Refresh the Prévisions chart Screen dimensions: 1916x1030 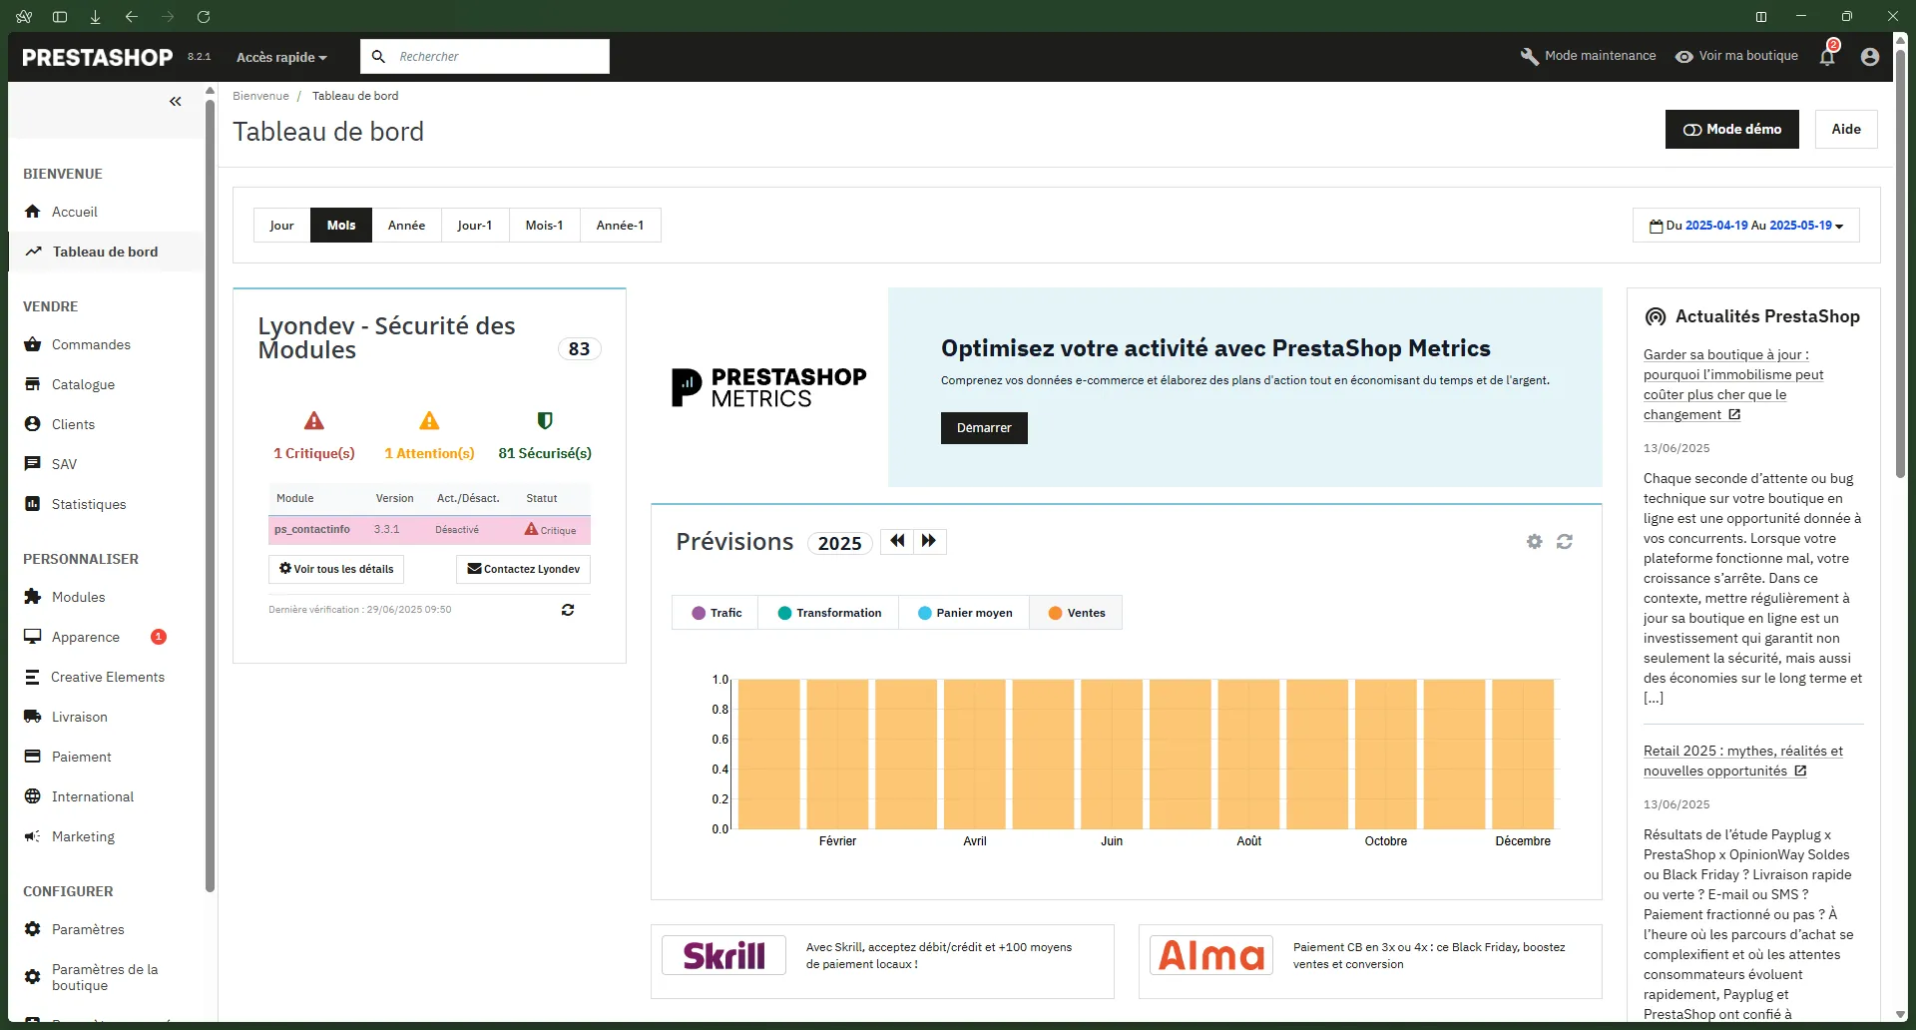click(1565, 541)
